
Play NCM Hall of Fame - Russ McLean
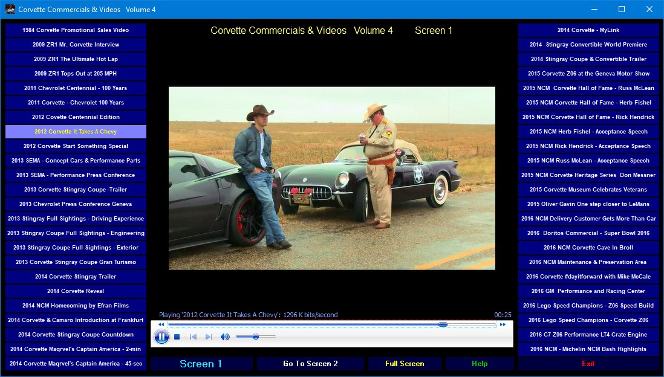(588, 88)
